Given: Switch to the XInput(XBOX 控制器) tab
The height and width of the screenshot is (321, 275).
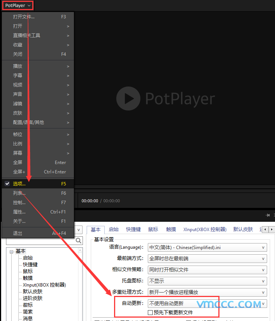Looking at the screenshot, I should [x=205, y=230].
